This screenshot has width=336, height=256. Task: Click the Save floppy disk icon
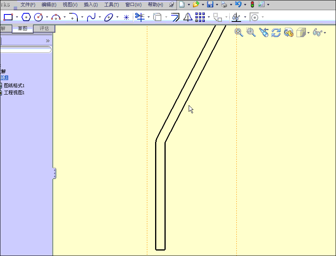pos(210,4)
